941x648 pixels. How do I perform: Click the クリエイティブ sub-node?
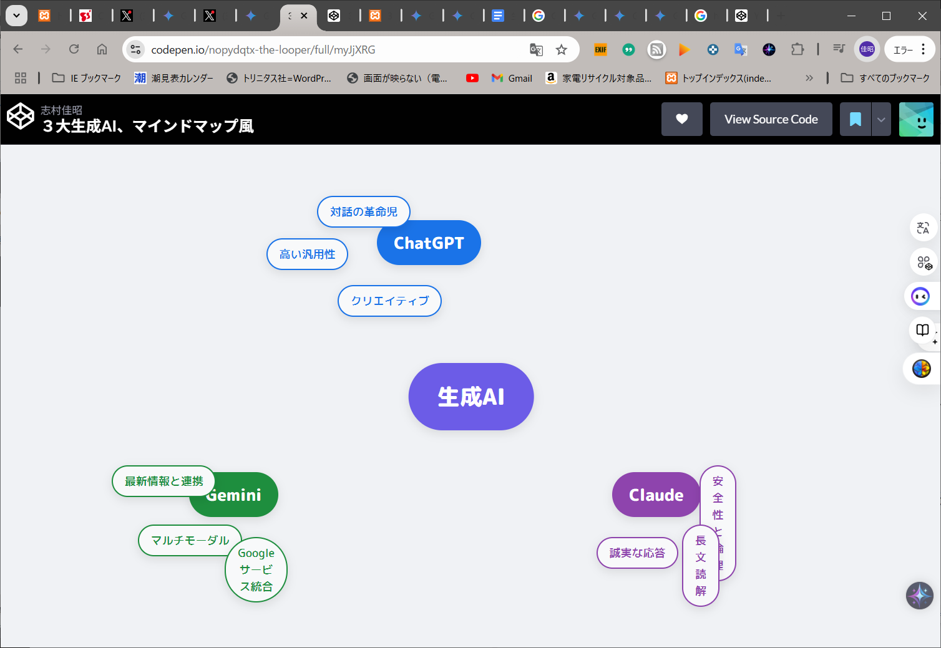click(x=389, y=301)
